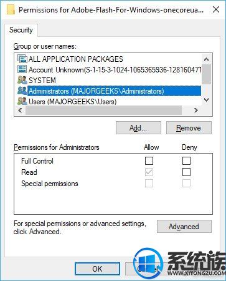Select ALL APPLICATION PACKAGES entry
The height and width of the screenshot is (281, 226).
[108, 59]
